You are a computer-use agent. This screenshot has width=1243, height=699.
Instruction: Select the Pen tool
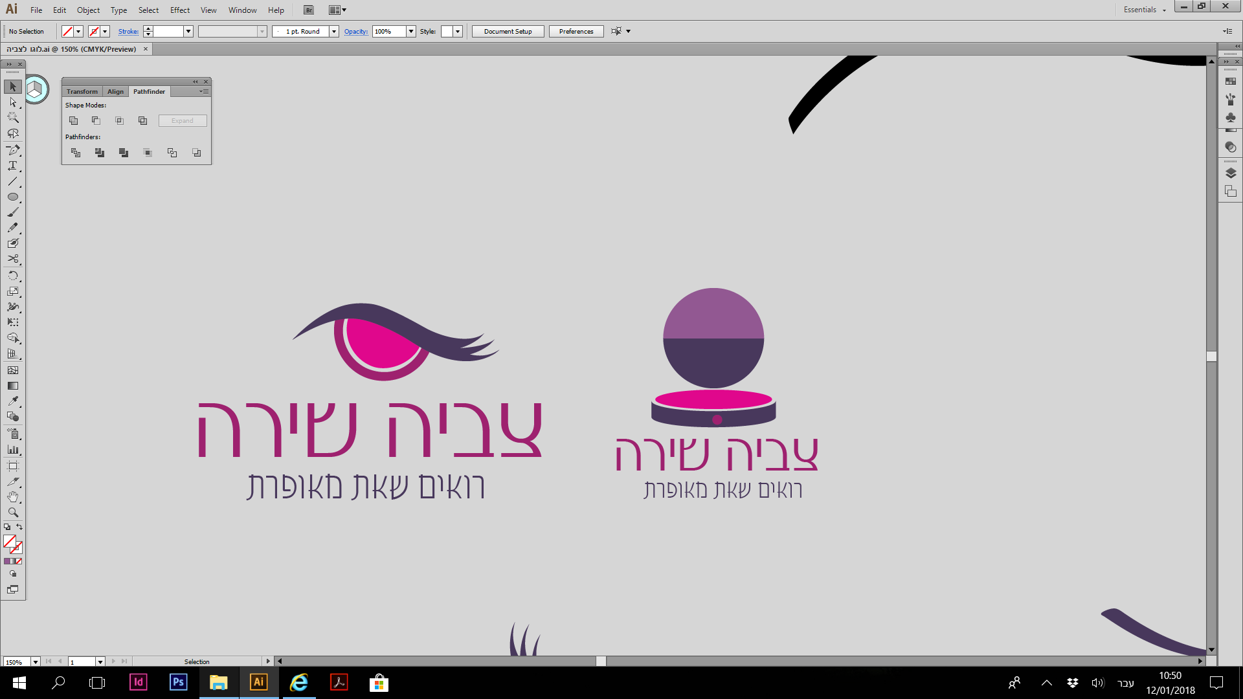coord(12,150)
